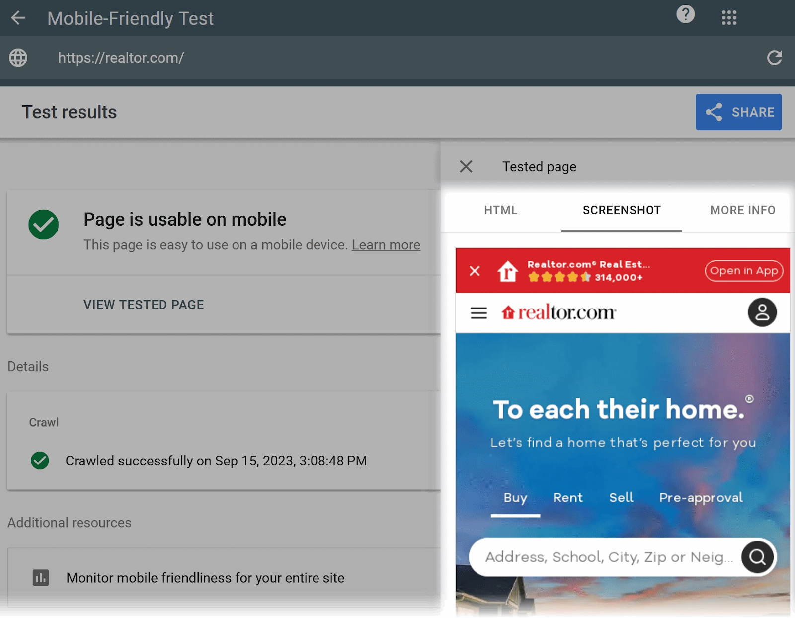The height and width of the screenshot is (618, 795).
Task: Click the SHARE button
Action: point(738,112)
